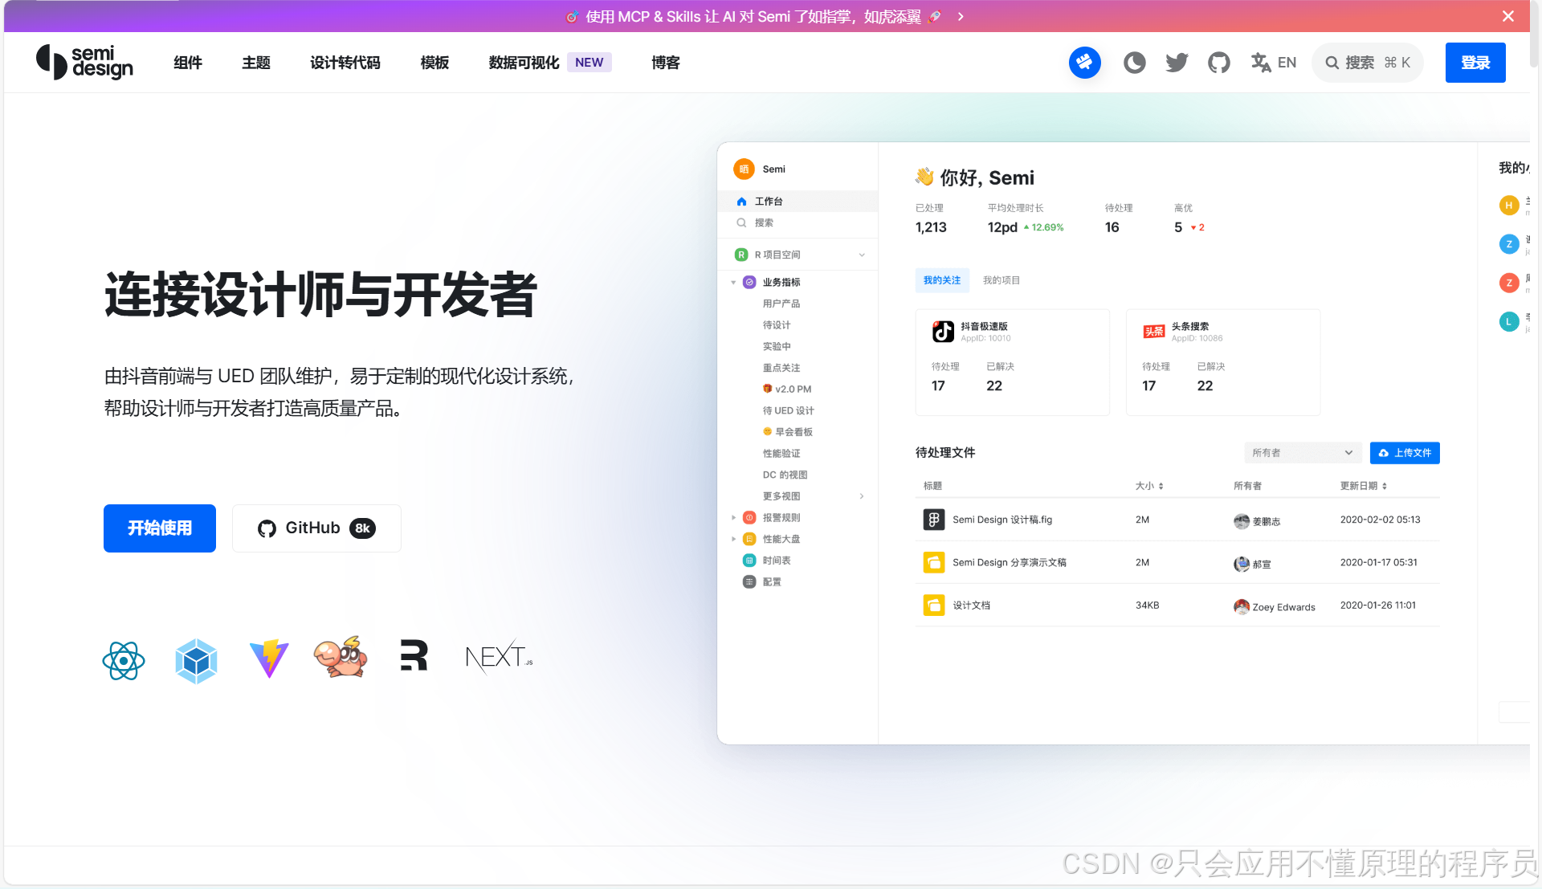This screenshot has width=1542, height=889.
Task: Click the Semi Design logo
Action: (85, 63)
